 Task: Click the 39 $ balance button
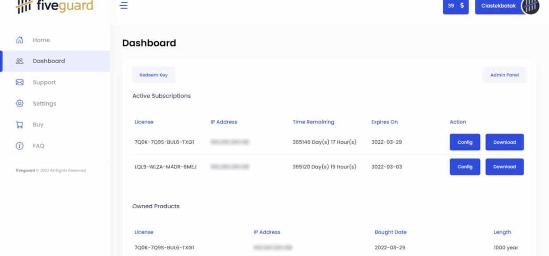[x=456, y=6]
